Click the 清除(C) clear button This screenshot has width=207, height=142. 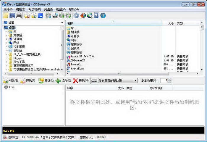(x=46, y=80)
